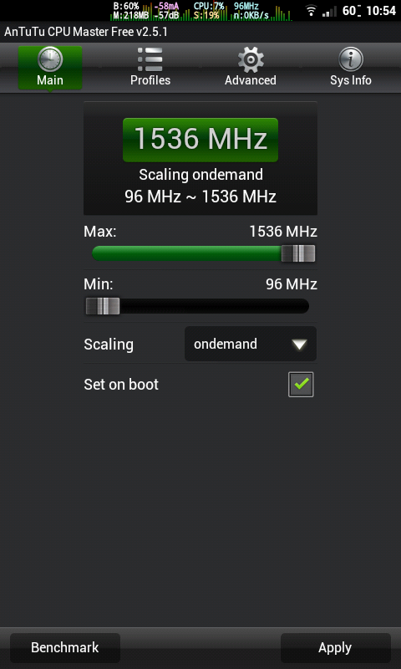Tap the signal strength bars icon
Screen dimensions: 401x669
[329, 11]
